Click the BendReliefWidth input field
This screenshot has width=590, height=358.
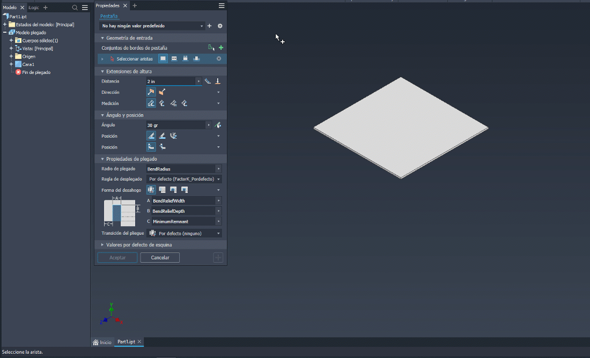pyautogui.click(x=183, y=201)
